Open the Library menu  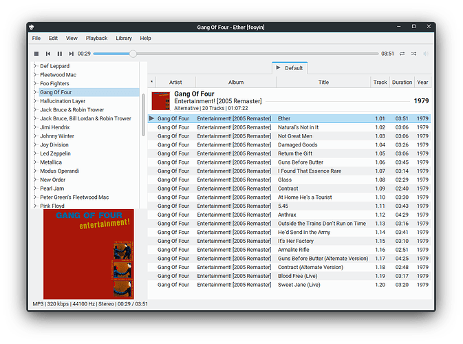pos(124,38)
